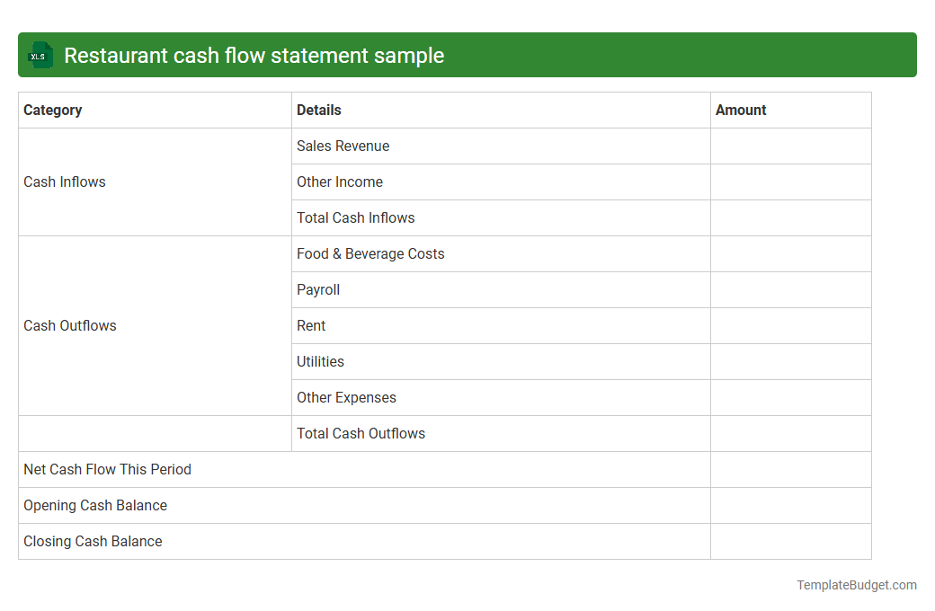
Task: Select the Utilities row label
Action: point(320,361)
